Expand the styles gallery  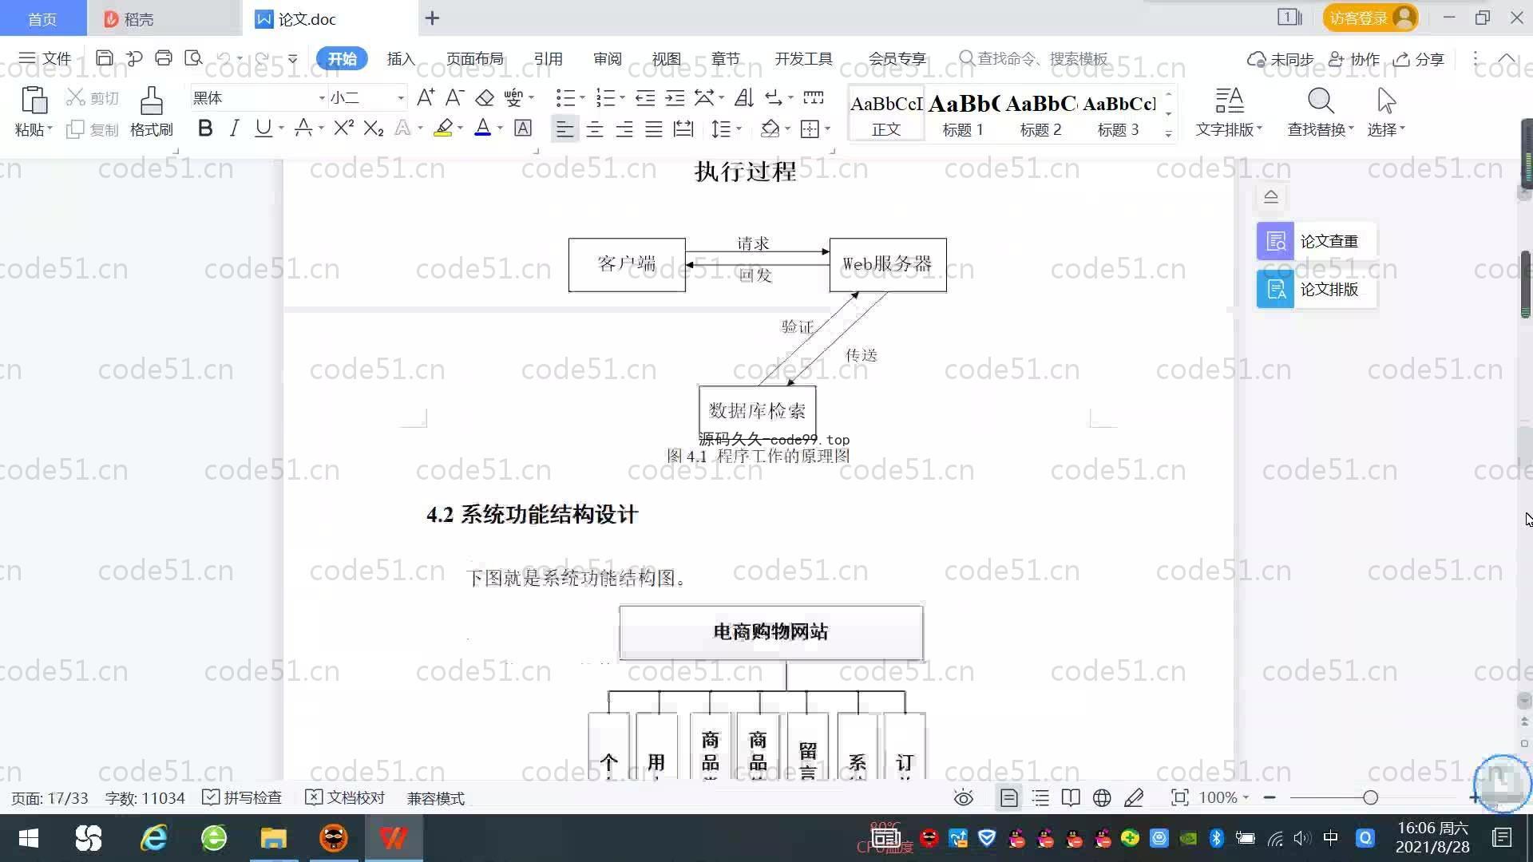(x=1168, y=133)
